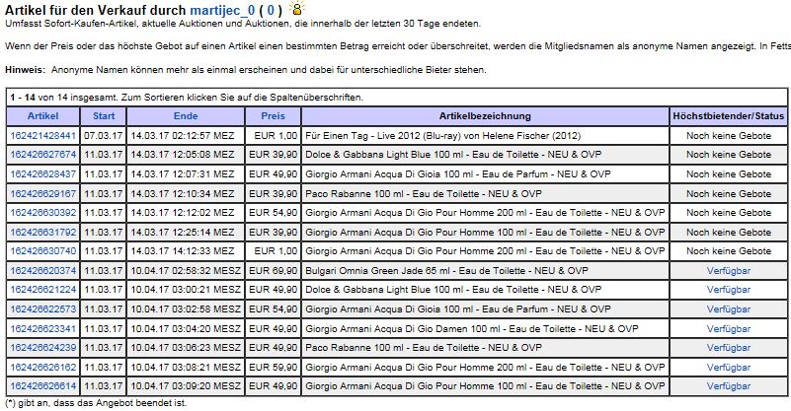Click Verfügbar for Acqua Di Gioia EUR 54,90 row
The width and height of the screenshot is (791, 411).
(x=729, y=309)
